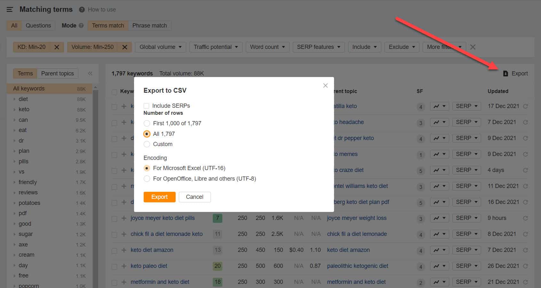Choose the UTF-8 encoding option
Viewport: 541px width, 288px height.
(147, 179)
